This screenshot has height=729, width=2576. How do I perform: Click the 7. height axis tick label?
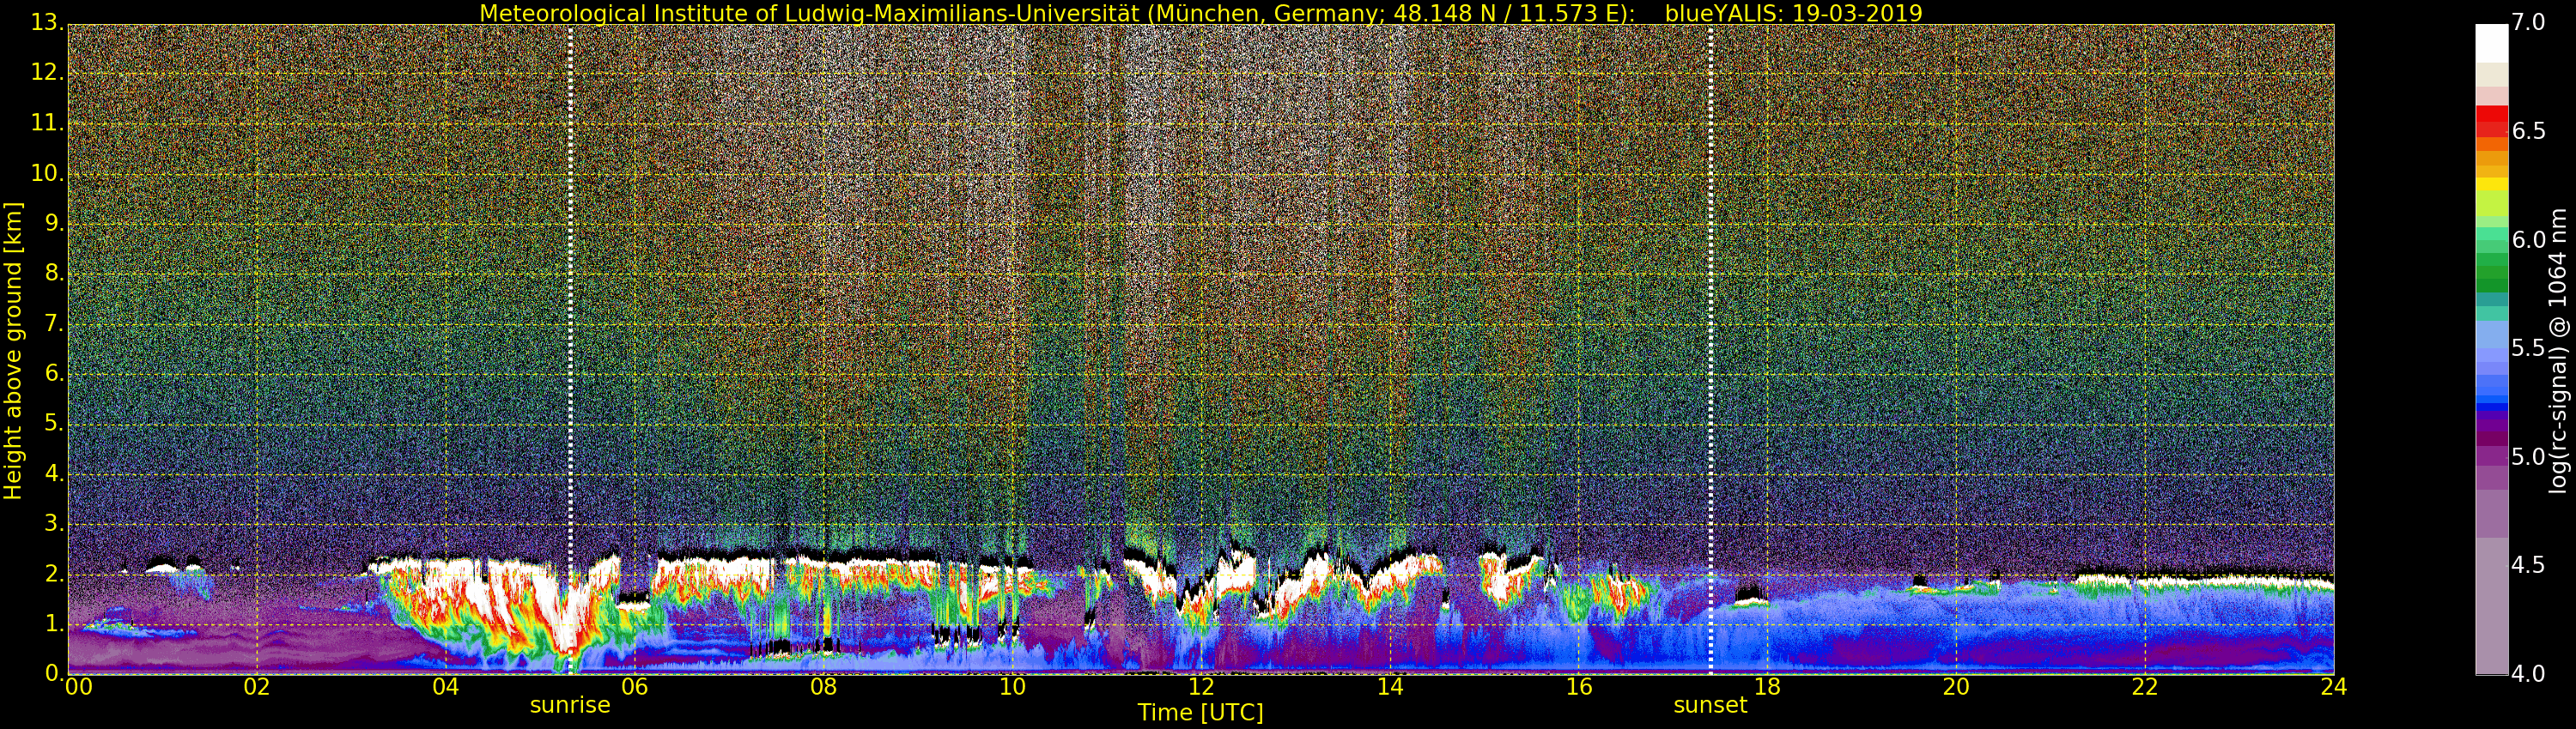(53, 323)
